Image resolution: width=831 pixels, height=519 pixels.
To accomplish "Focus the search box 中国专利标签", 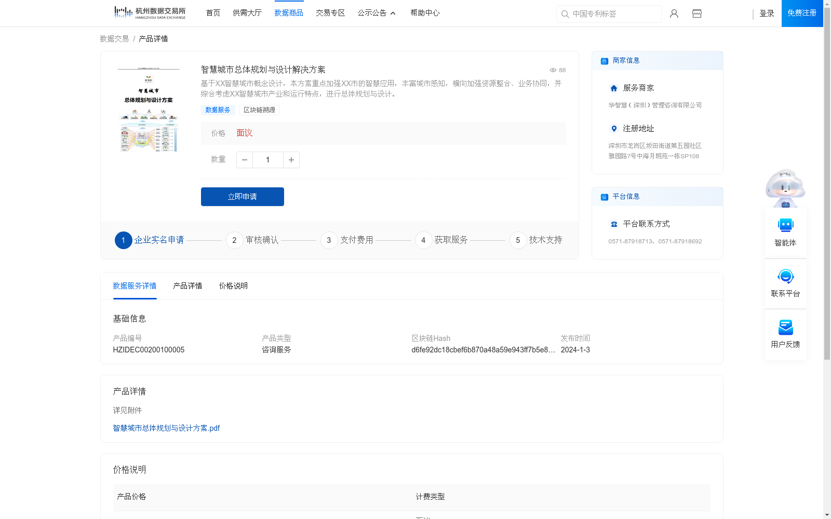I will coord(609,14).
